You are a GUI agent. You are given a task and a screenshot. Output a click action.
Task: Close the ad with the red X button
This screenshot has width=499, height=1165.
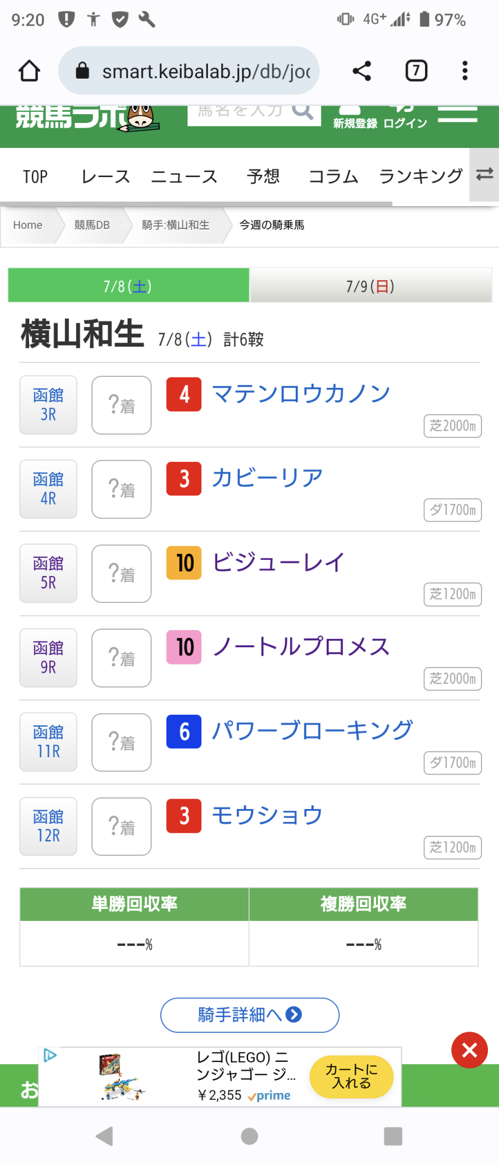469,1050
